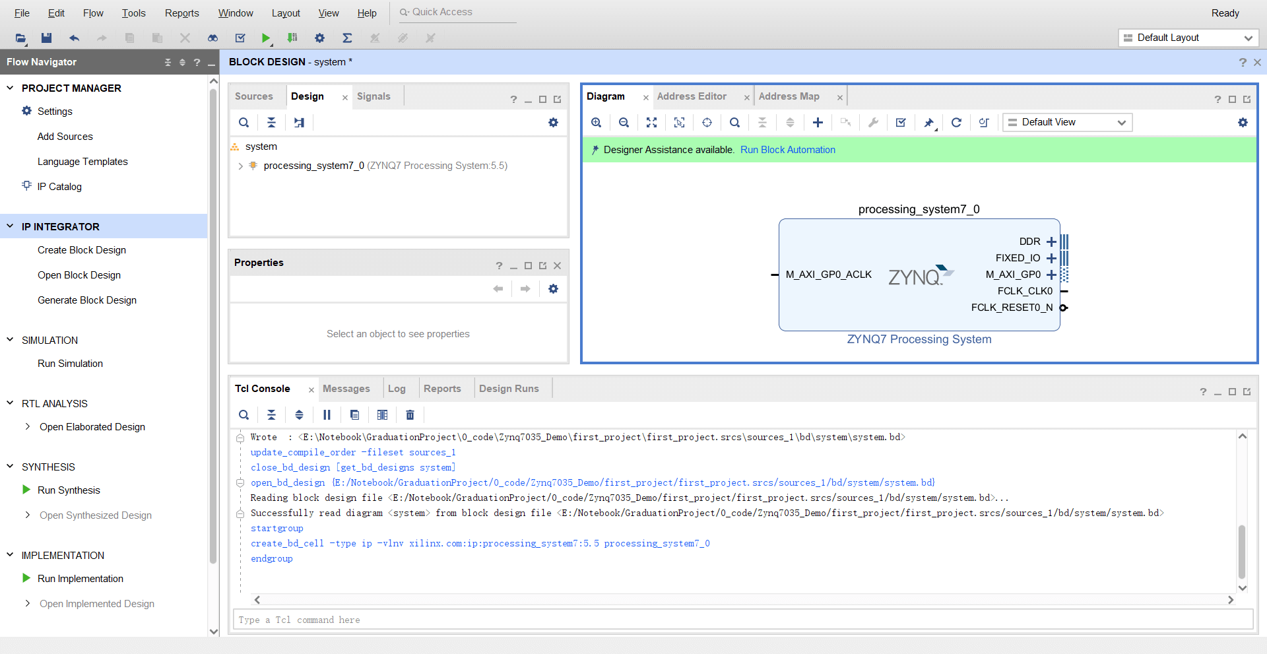Click the search icon in the Design panel
Viewport: 1267px width, 654px height.
(244, 122)
